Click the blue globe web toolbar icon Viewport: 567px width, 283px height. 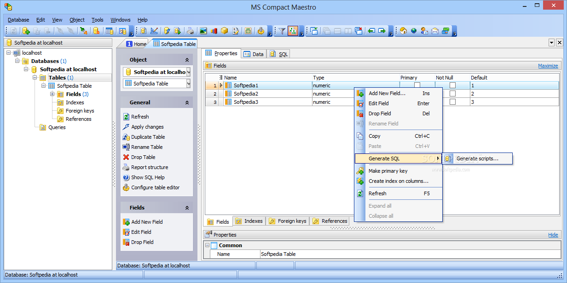coord(414,31)
